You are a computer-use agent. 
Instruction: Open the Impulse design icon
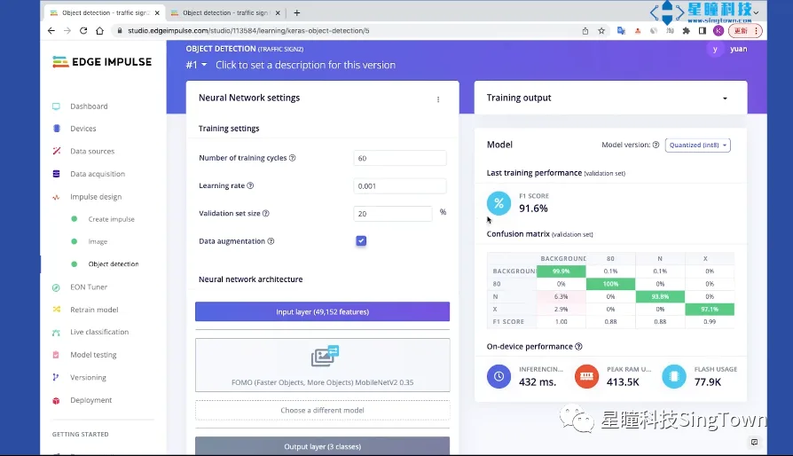(56, 197)
